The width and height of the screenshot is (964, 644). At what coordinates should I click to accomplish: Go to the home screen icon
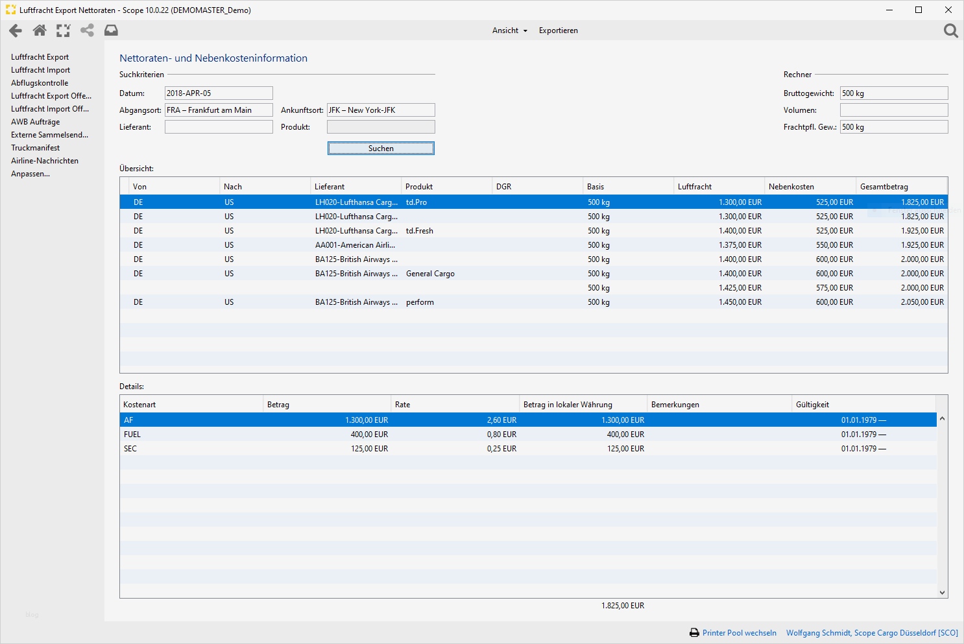pyautogui.click(x=40, y=30)
